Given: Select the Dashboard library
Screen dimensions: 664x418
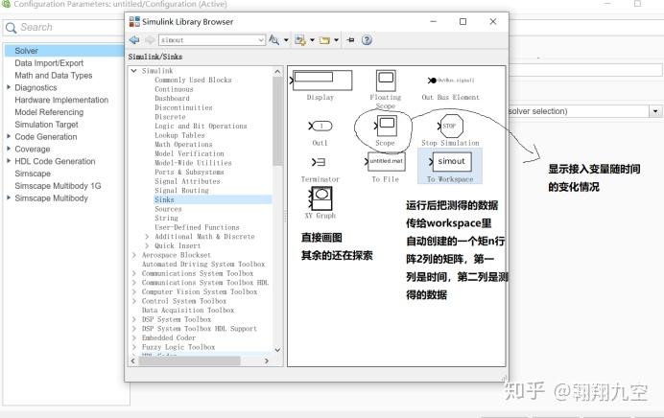Looking at the screenshot, I should [172, 98].
